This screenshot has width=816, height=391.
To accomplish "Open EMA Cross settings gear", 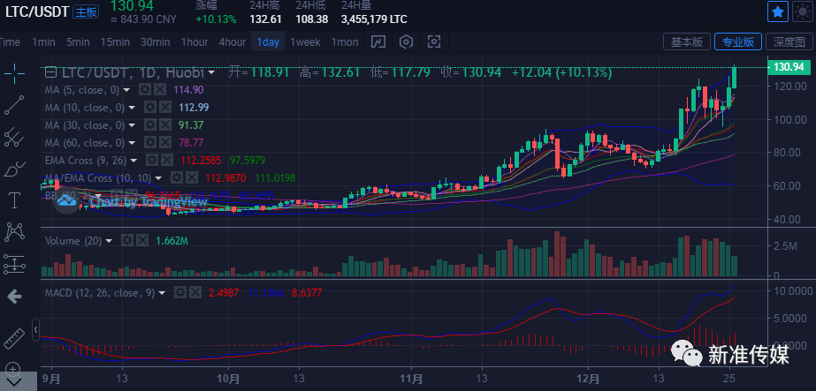I will pos(152,161).
